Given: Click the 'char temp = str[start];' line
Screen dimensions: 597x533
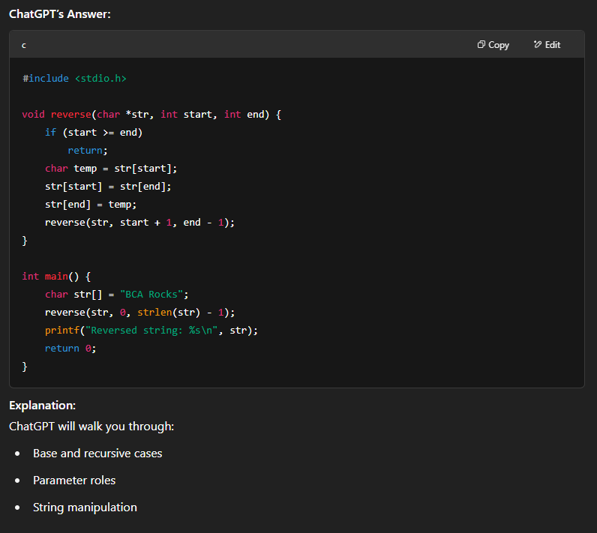Looking at the screenshot, I should [x=111, y=168].
